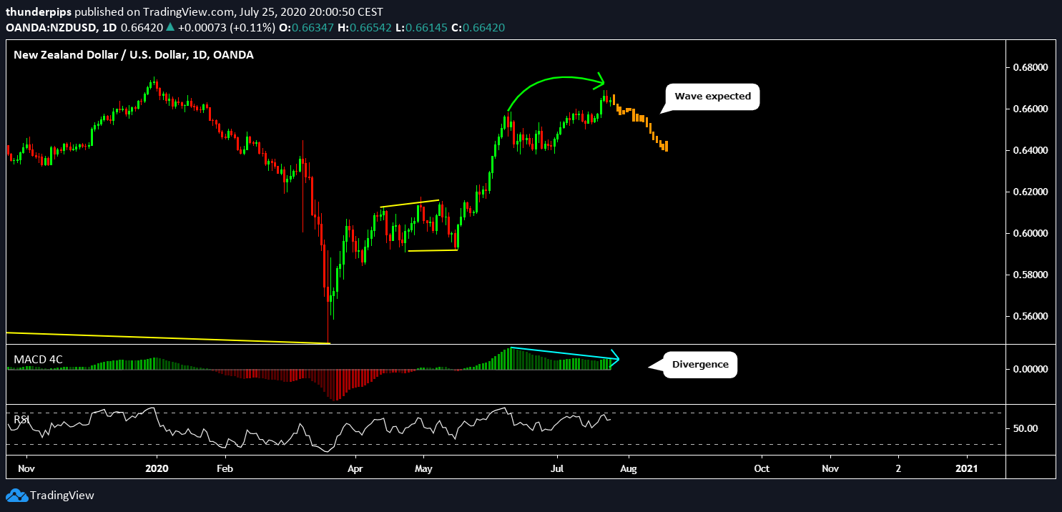Click the Aug label on time axis
1062x512 pixels.
(x=629, y=468)
